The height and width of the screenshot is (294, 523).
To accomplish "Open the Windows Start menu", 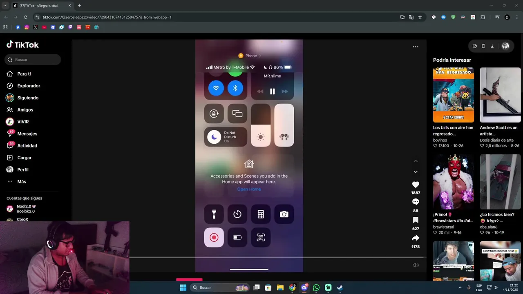I will [x=183, y=287].
